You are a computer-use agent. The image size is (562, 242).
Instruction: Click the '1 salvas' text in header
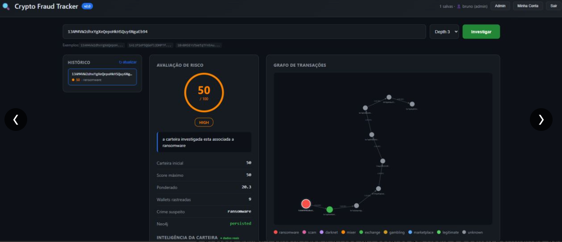point(446,6)
